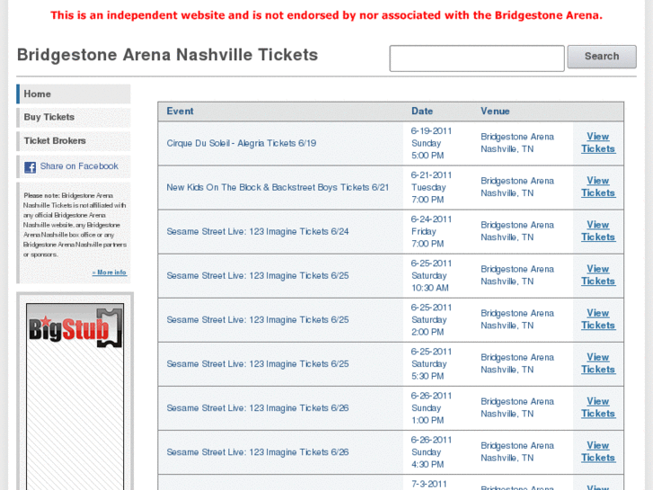
Task: Click the 'Please note' affiliation notice text
Action: pyautogui.click(x=75, y=225)
